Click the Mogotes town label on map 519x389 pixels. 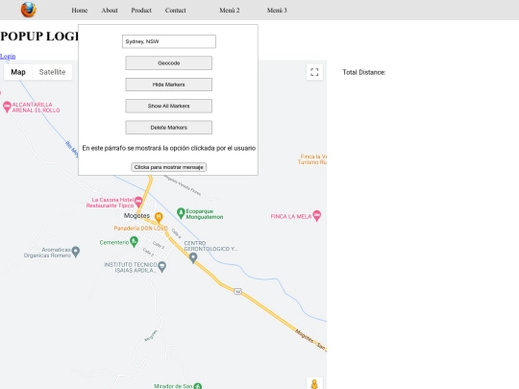click(136, 216)
